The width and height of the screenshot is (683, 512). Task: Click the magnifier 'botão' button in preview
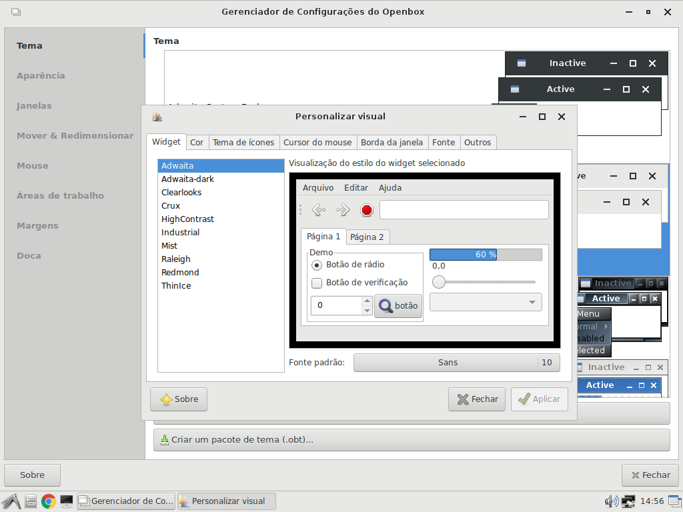click(398, 305)
